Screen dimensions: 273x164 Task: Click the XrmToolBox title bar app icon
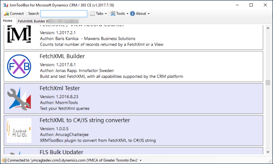[6, 5]
